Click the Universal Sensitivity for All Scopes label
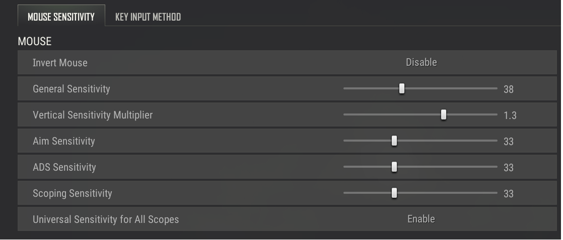Image resolution: width=563 pixels, height=240 pixels. (x=106, y=219)
